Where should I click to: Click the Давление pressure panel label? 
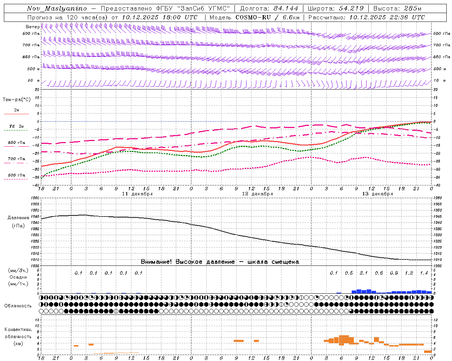18,218
